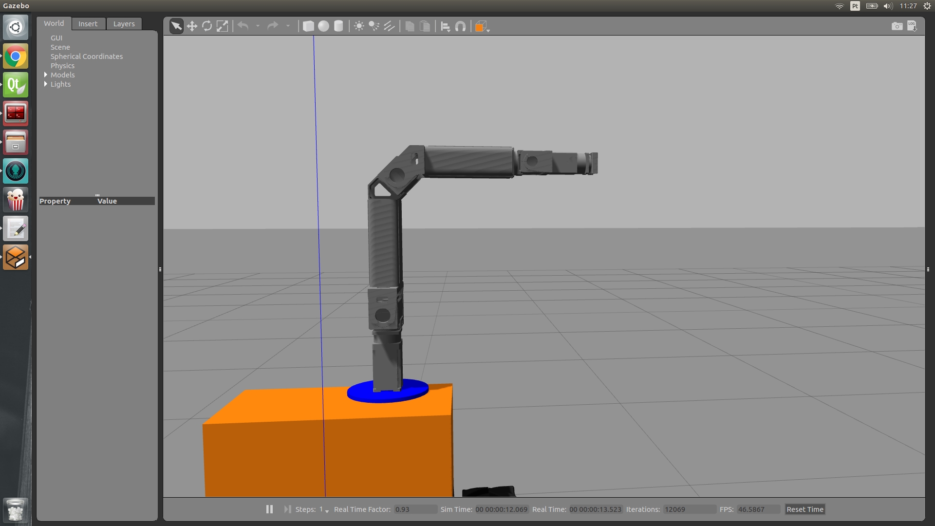Open the orange view angle selector

(x=482, y=26)
